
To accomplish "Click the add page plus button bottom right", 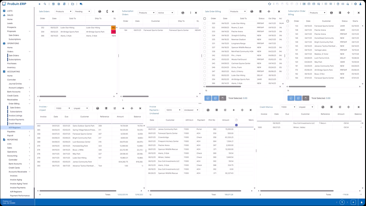I will (354, 202).
